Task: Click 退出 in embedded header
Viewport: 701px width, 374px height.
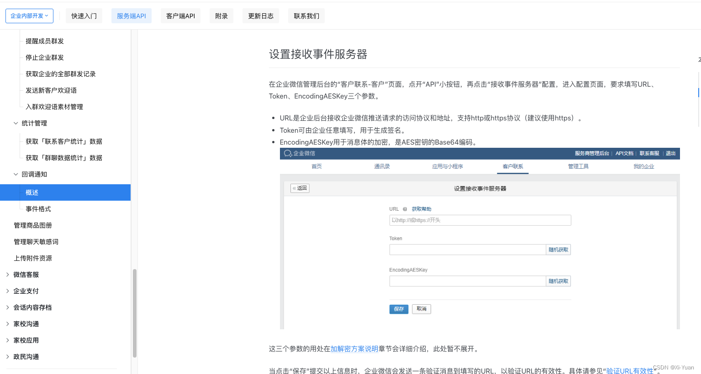Action: coord(670,153)
